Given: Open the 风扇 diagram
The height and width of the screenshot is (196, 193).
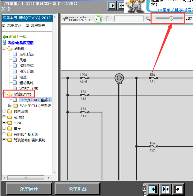Looking at the screenshot, I should [x=23, y=60].
